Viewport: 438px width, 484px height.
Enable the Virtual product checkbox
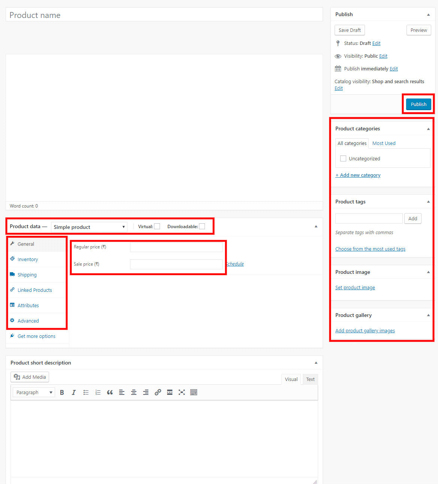[x=157, y=226]
